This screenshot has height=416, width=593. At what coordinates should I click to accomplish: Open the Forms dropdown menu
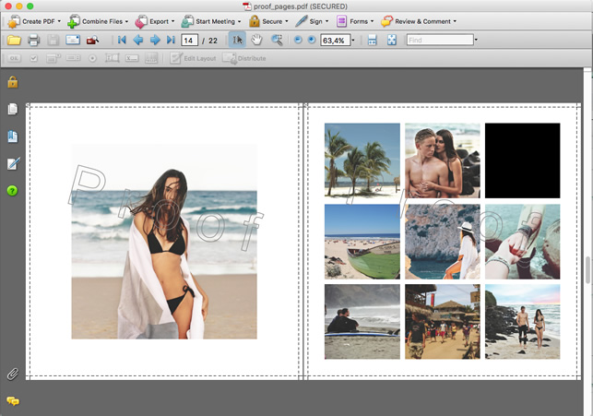tap(355, 21)
